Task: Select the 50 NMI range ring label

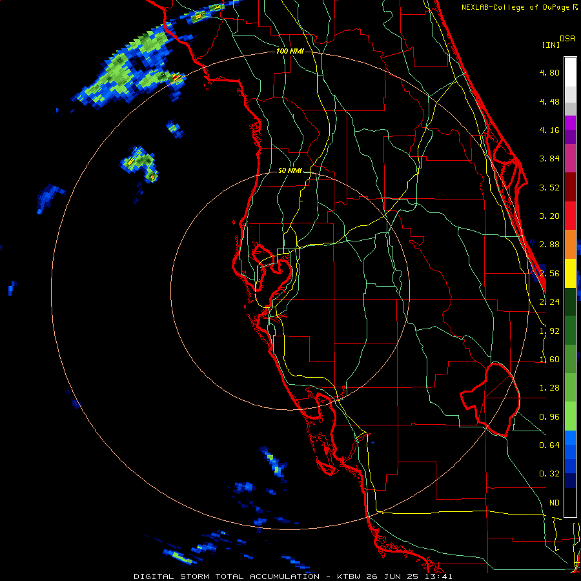Action: 290,171
